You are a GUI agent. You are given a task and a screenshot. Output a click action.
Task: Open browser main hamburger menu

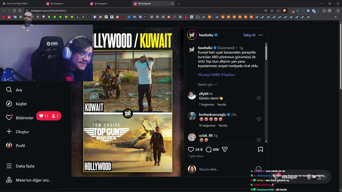(338, 11)
